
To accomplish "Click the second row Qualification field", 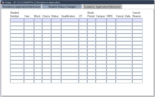I will pos(70,24).
